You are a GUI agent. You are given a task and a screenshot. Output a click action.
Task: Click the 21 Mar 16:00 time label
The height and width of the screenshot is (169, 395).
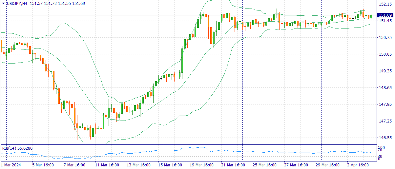[233, 165]
